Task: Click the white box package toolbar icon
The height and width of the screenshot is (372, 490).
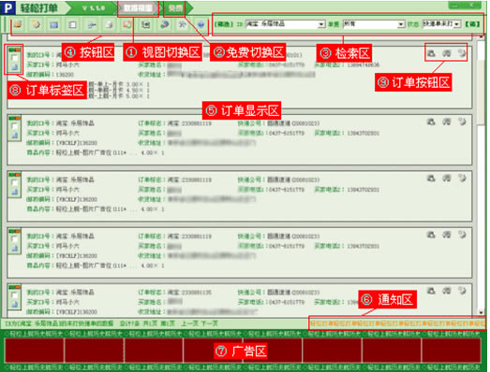Action: pyautogui.click(x=109, y=24)
